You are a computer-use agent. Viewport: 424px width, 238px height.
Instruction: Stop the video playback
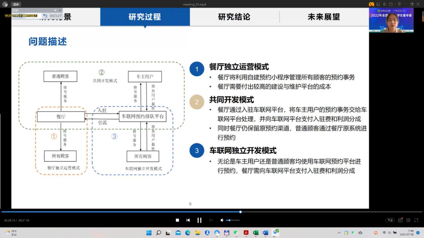click(177, 220)
